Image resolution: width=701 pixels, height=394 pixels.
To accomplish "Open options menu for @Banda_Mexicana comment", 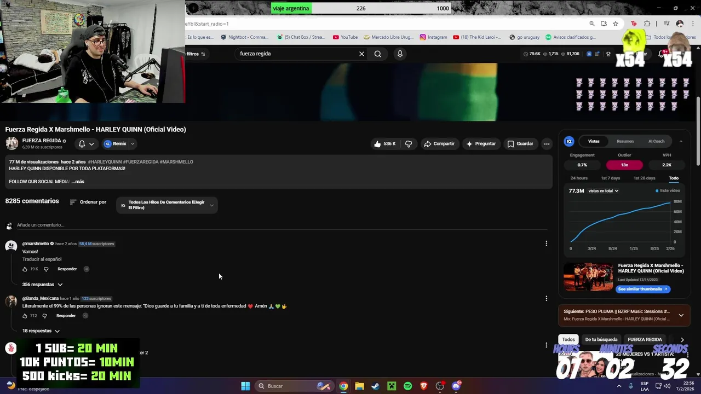I will point(546,298).
